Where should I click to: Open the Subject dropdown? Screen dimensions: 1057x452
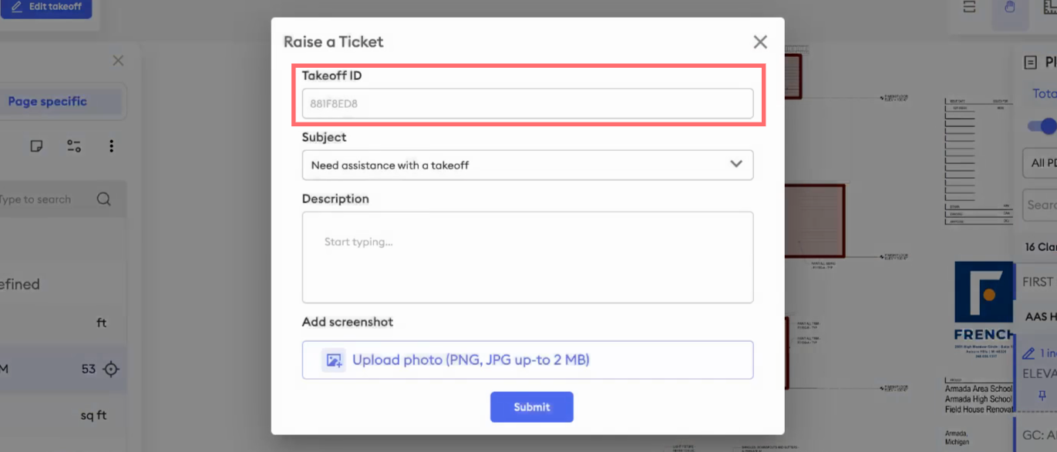pyautogui.click(x=527, y=165)
